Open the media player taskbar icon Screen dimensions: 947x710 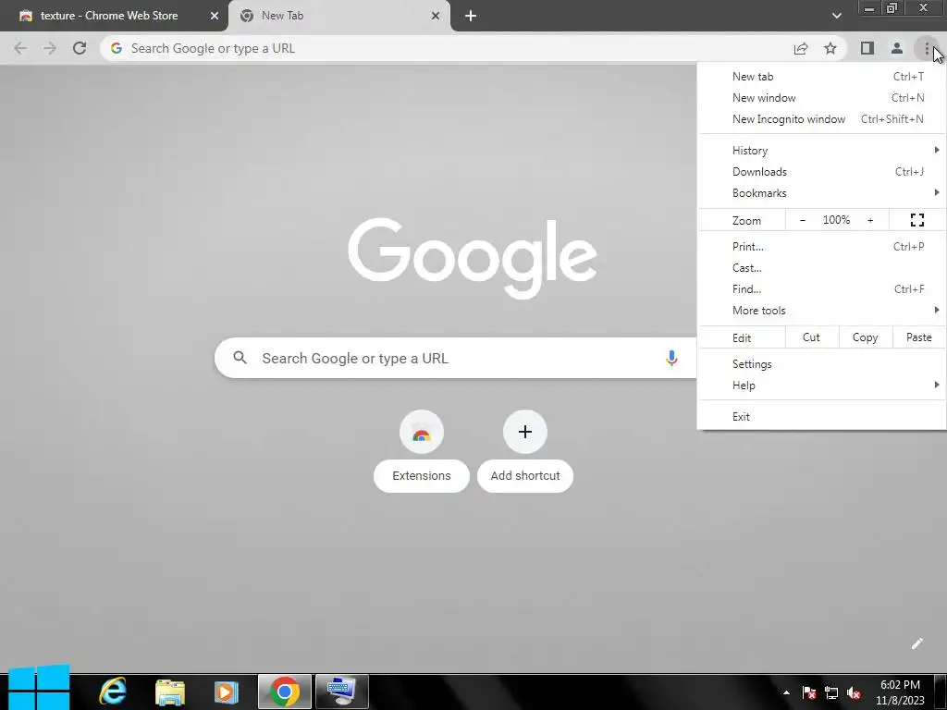tap(226, 692)
